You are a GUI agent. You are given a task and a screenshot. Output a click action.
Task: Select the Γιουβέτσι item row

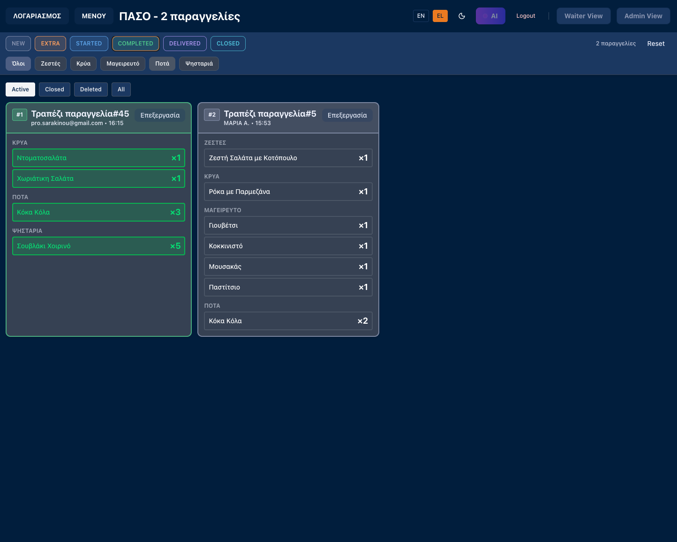click(288, 225)
